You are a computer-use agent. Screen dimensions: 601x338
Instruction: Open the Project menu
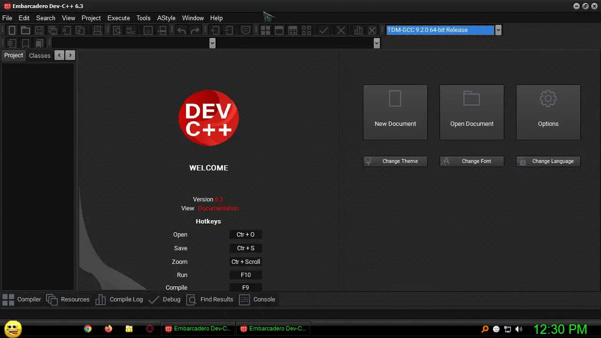(x=91, y=18)
